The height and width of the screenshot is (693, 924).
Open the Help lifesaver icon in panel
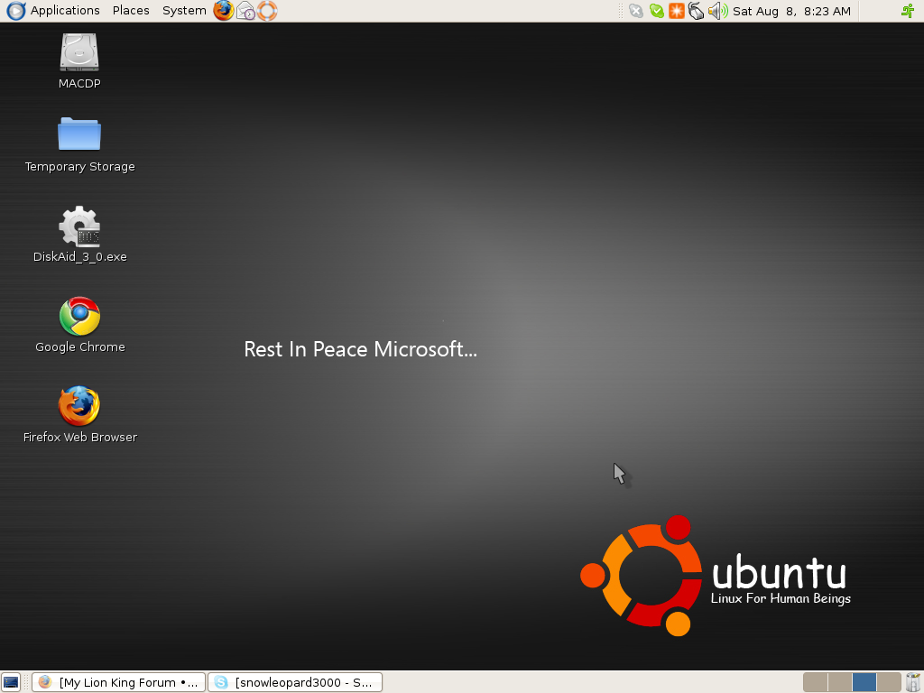[x=267, y=11]
